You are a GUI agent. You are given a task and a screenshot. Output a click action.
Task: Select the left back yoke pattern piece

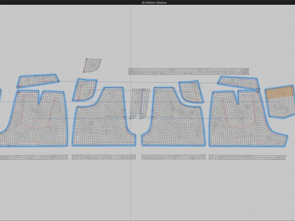click(x=37, y=81)
